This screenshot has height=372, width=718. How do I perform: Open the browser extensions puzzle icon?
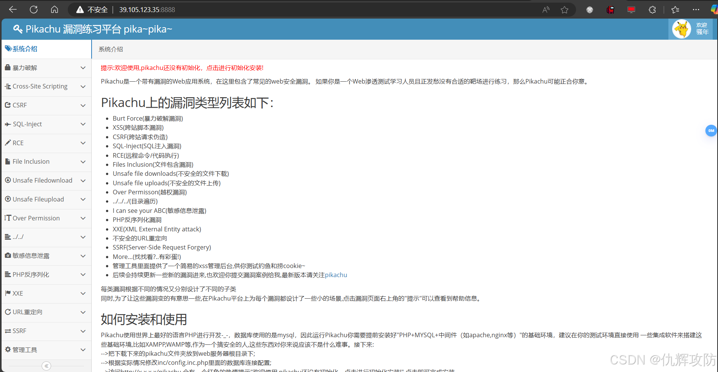[x=652, y=10]
